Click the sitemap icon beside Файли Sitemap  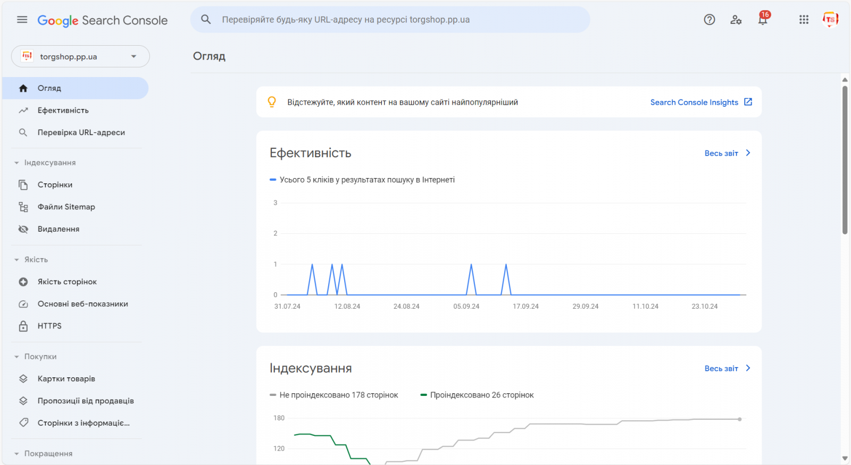click(x=23, y=207)
